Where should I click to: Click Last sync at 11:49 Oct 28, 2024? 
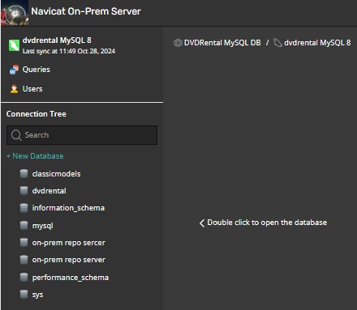tap(69, 51)
